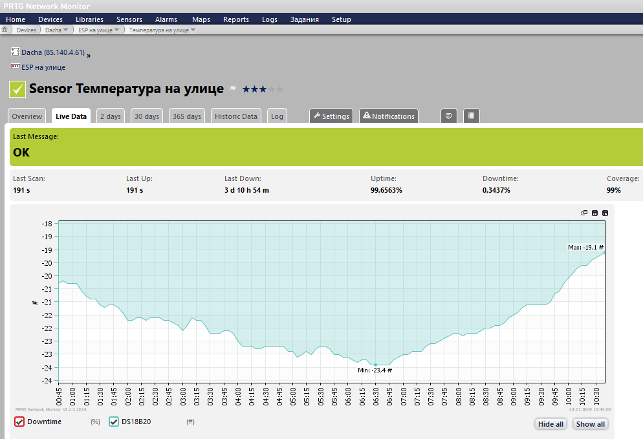The width and height of the screenshot is (643, 439).
Task: Click the home icon in the breadcrumb bar
Action: tap(5, 30)
